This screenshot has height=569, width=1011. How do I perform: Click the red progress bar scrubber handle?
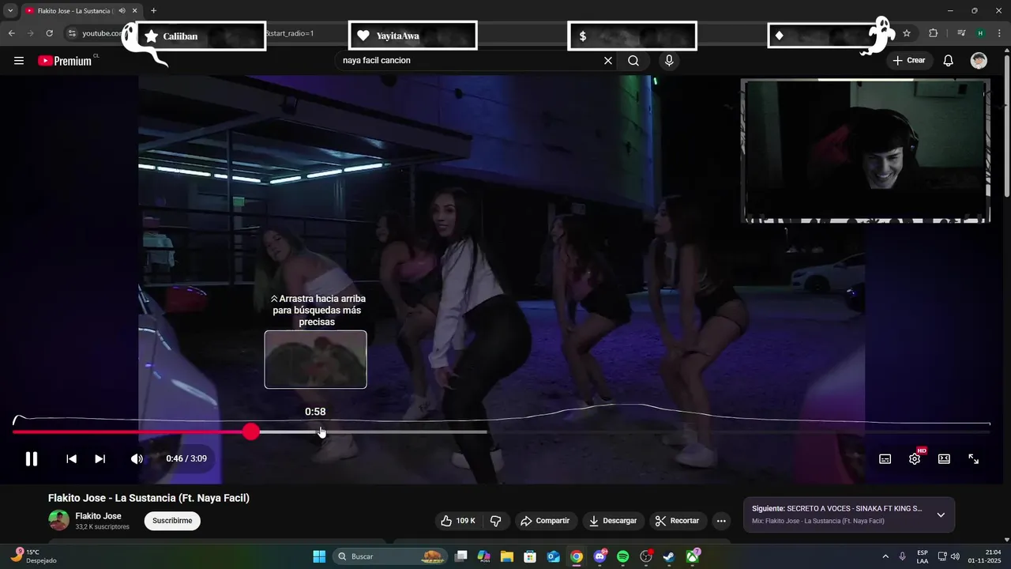click(x=251, y=431)
